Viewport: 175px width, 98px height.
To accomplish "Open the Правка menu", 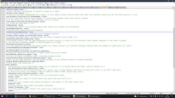I will (6, 3).
